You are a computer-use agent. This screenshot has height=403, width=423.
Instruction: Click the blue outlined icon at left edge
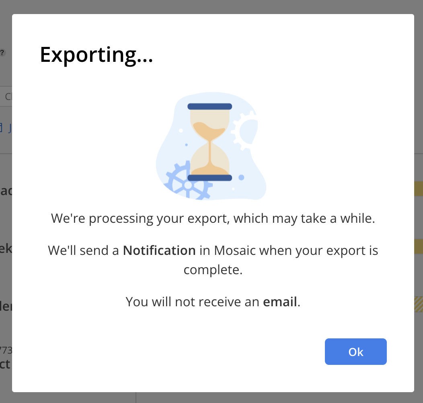click(x=1, y=128)
